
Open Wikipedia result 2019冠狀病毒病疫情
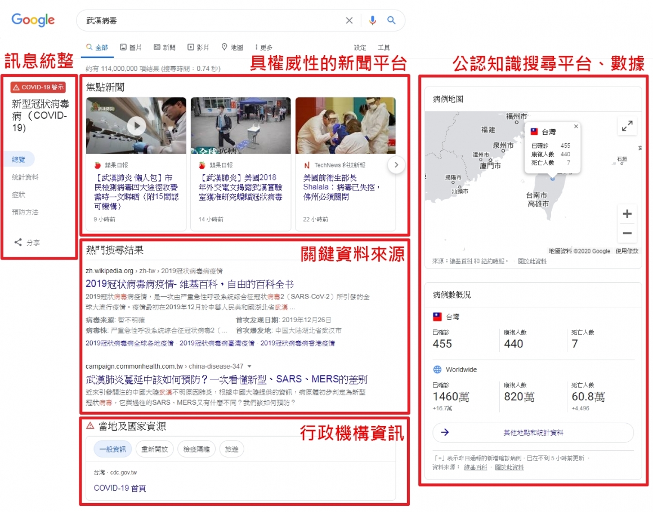(x=190, y=284)
